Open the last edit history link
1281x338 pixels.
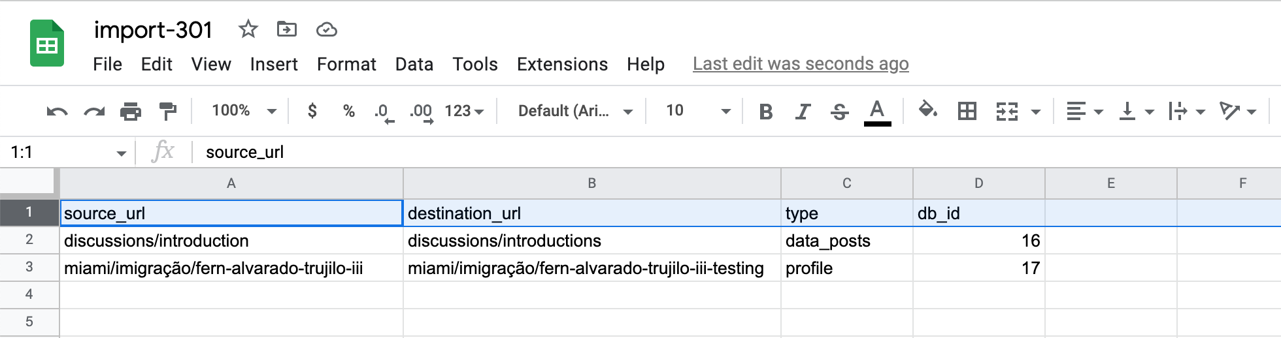tap(801, 64)
